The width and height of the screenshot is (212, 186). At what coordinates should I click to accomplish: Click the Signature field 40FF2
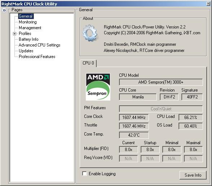(192, 97)
